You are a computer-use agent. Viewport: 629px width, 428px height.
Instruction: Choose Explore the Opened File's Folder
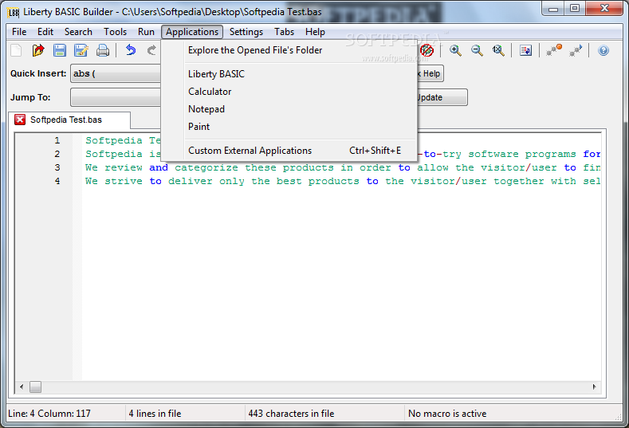[x=289, y=50]
